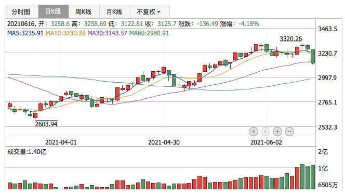Open the 不复权 dropdown

[150, 11]
